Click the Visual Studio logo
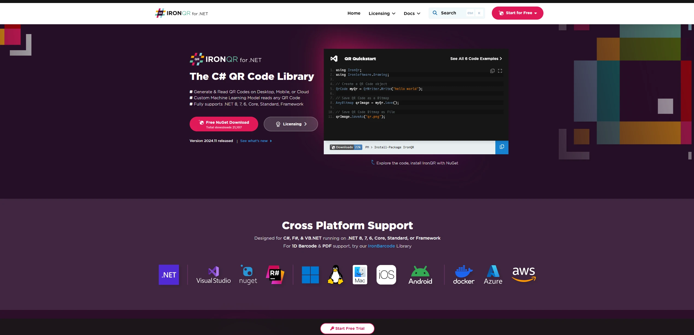Image resolution: width=694 pixels, height=335 pixels. point(213,275)
